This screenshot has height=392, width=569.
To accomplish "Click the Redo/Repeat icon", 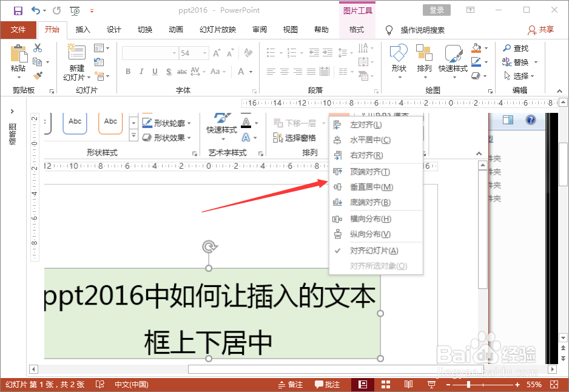I will 56,10.
